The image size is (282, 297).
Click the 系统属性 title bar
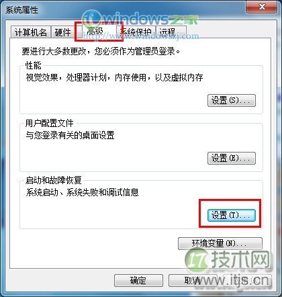tap(126, 9)
